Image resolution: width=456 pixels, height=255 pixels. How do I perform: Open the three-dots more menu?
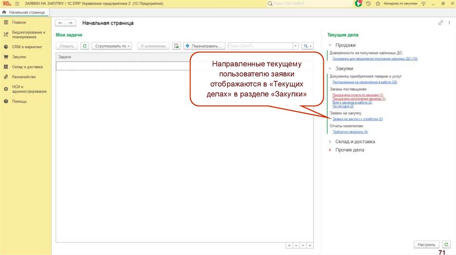(x=449, y=23)
